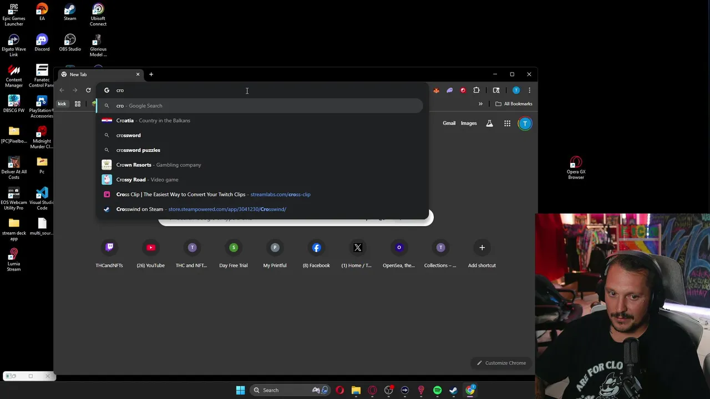The image size is (710, 399).
Task: Open All Bookmarks folder
Action: 514,104
